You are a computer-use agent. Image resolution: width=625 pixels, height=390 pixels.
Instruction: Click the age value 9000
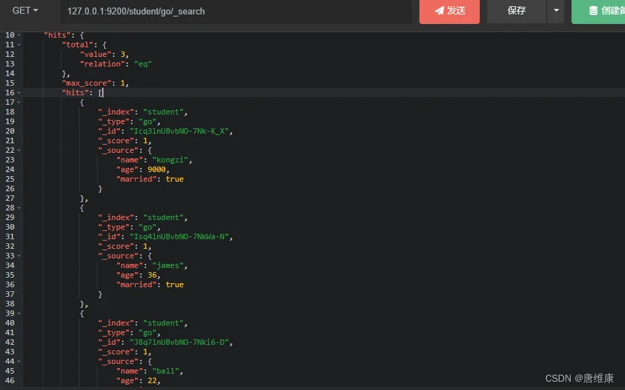158,169
